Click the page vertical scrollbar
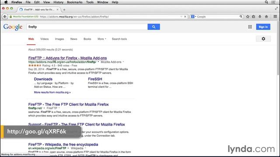280x157 pixels. pyautogui.click(x=278, y=48)
